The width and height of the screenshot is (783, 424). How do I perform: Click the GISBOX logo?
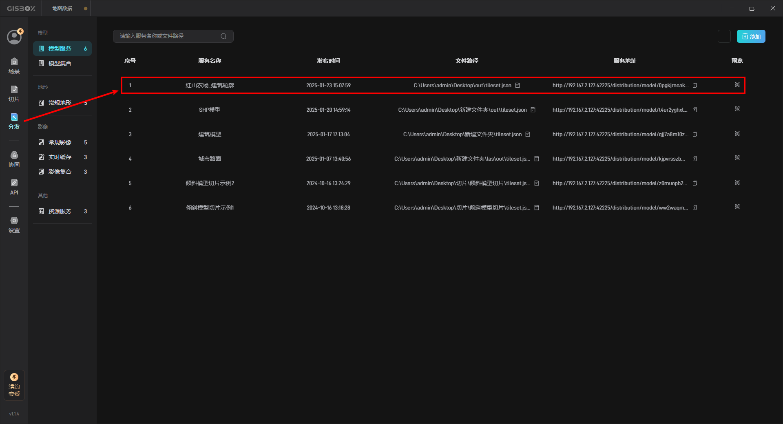(x=21, y=8)
